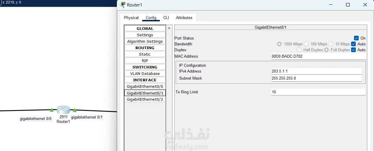Select the Half Duplex radio button

(299, 50)
